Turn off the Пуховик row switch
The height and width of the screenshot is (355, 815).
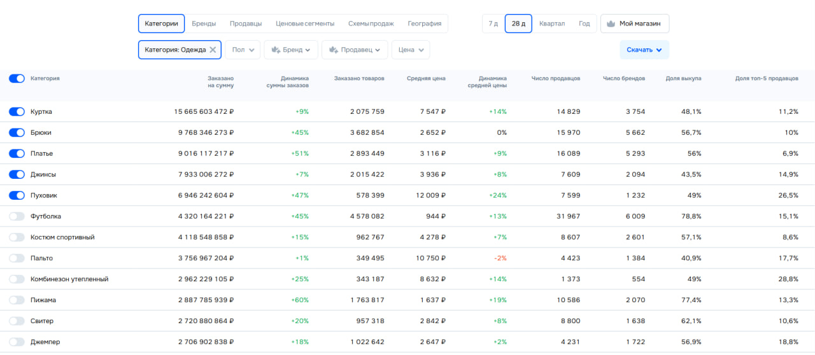tap(17, 196)
